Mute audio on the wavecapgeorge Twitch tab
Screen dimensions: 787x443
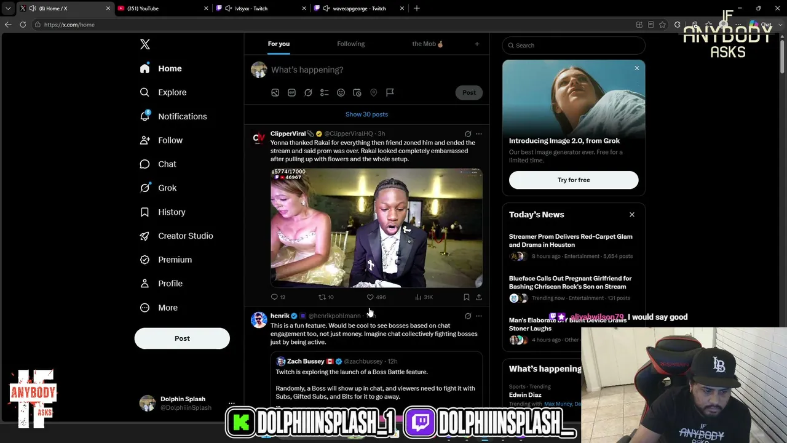(x=326, y=9)
